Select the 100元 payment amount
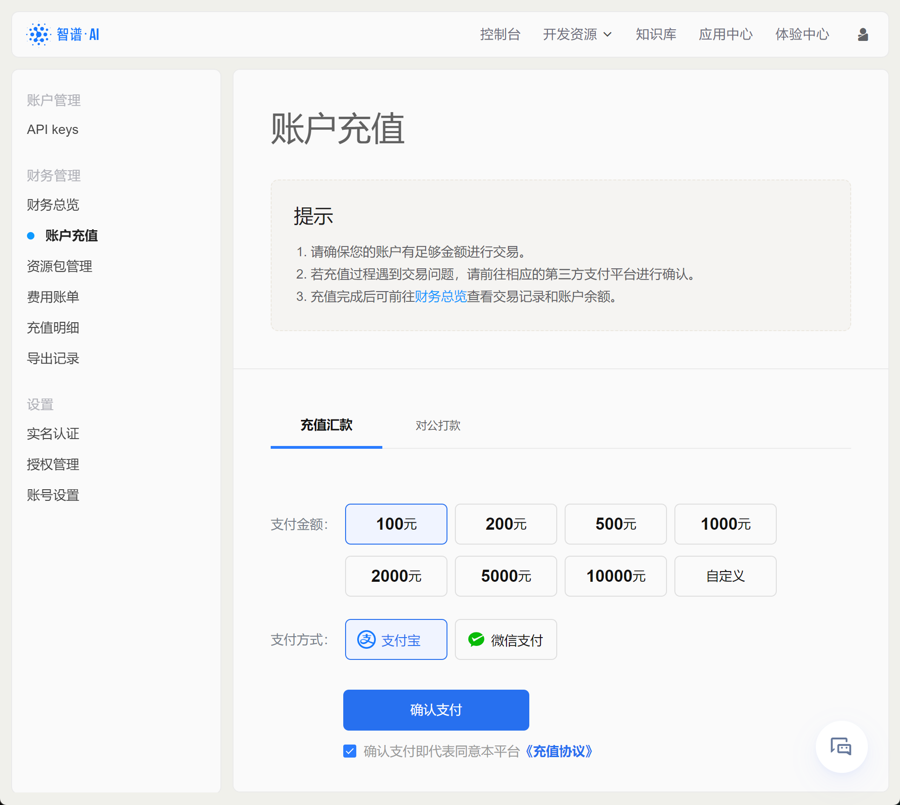The height and width of the screenshot is (805, 900). (396, 524)
